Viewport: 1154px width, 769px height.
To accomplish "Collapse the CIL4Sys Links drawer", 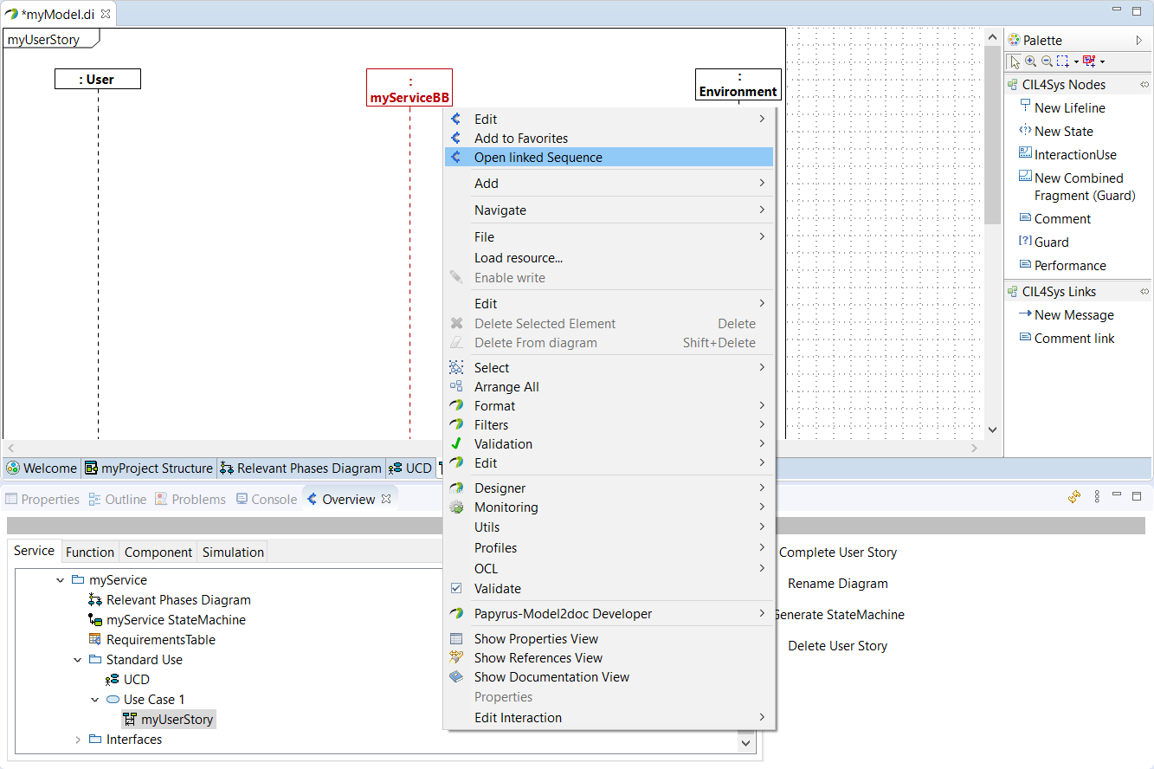I will [1144, 292].
